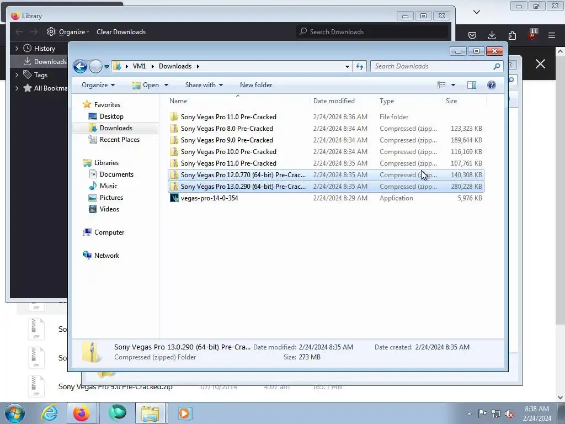Open the Firefox hamburger application menu
This screenshot has height=424, width=565.
point(552,35)
